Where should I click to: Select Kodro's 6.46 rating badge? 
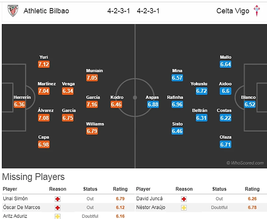(116, 105)
